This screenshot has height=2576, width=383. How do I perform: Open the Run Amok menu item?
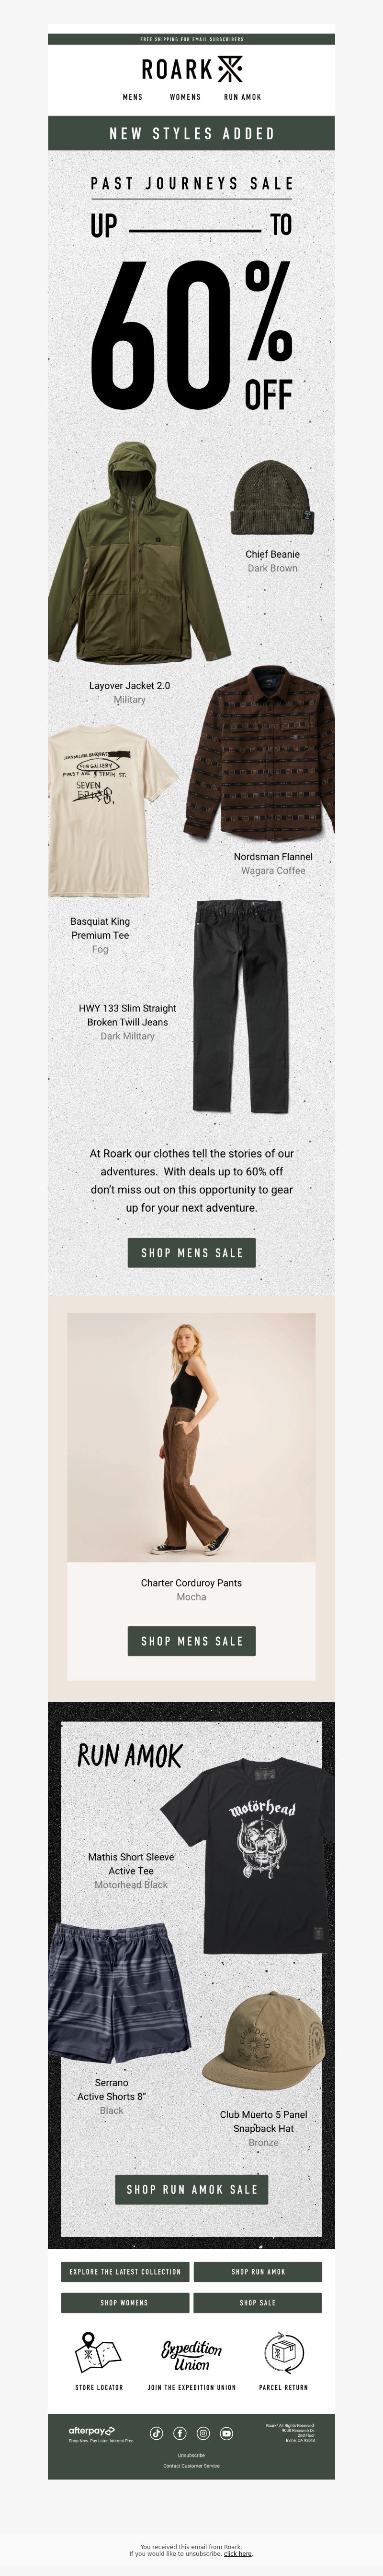[x=242, y=97]
